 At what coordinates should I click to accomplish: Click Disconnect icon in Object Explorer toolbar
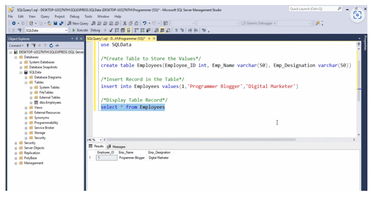point(34,46)
